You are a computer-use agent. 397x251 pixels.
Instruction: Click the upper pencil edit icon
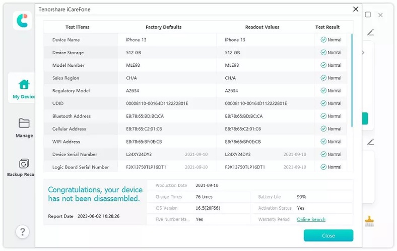click(371, 32)
